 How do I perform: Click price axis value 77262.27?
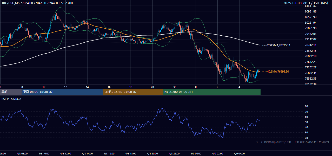tap(310, 67)
